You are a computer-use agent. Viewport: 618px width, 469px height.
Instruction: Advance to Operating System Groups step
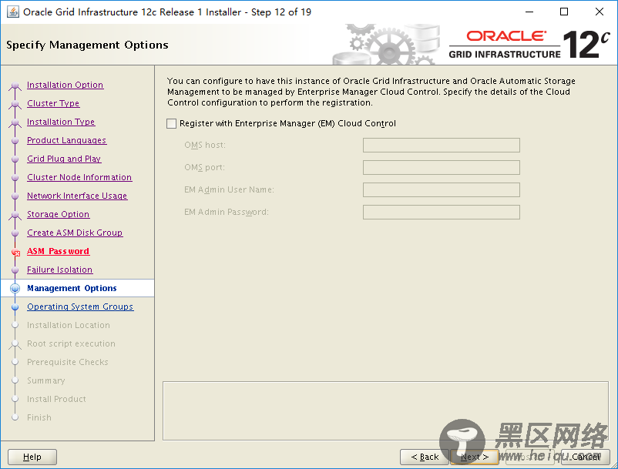[x=80, y=307]
